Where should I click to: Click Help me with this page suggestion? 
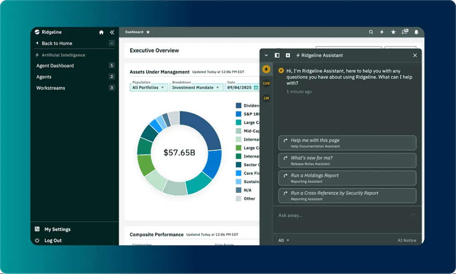coord(347,143)
